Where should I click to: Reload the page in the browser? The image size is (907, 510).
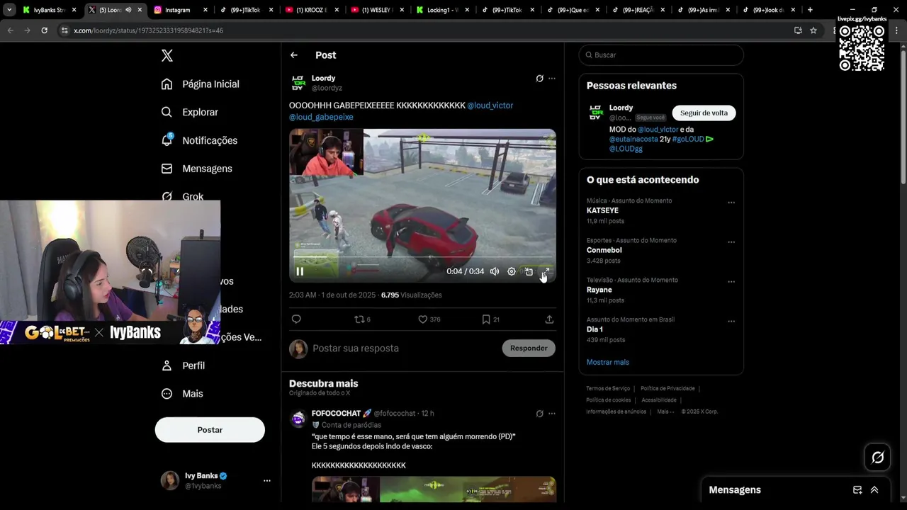pyautogui.click(x=44, y=30)
